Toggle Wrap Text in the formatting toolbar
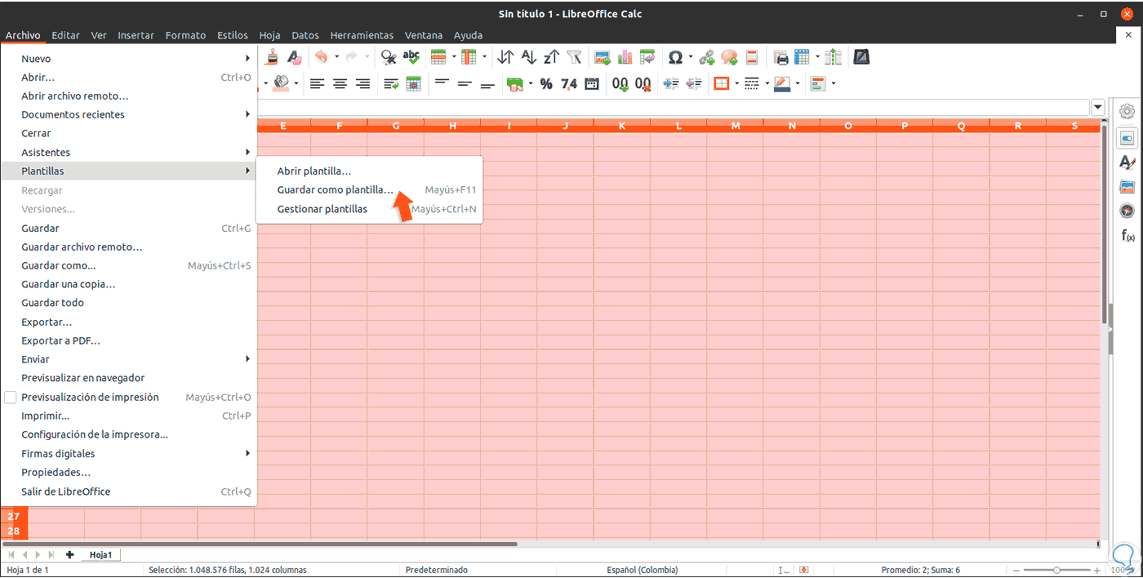1143x578 pixels. click(391, 83)
